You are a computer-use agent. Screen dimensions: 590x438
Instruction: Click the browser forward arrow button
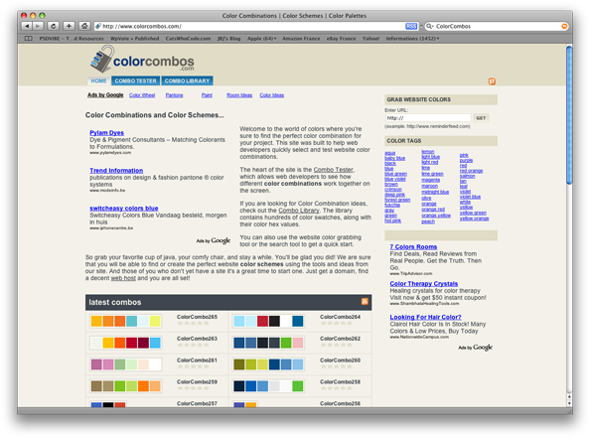coord(38,26)
